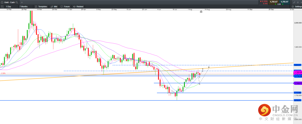Select the 1,710.684 price level label
The height and width of the screenshot is (124, 302).
(297, 93)
